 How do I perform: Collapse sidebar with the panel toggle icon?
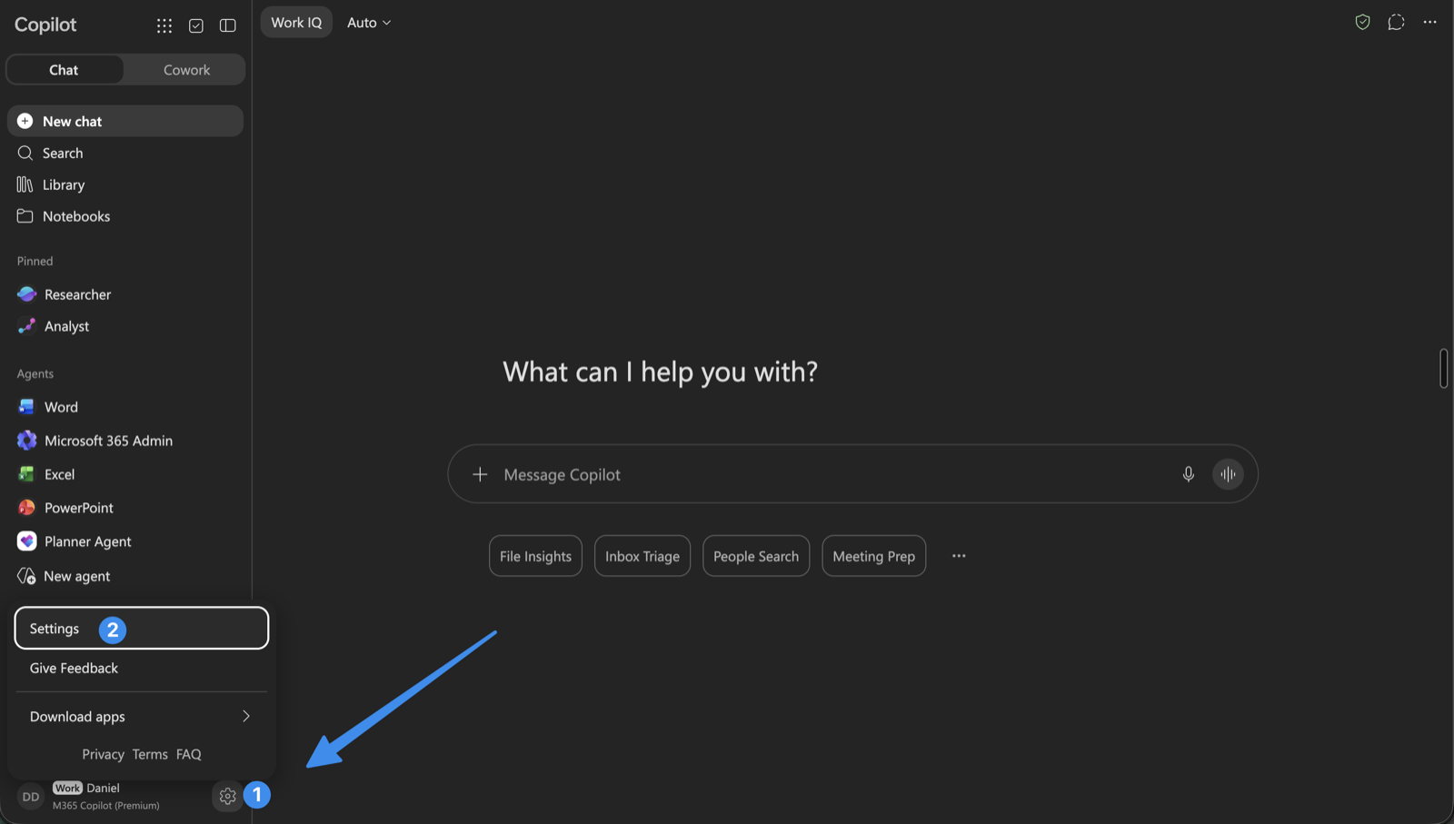[x=228, y=25]
